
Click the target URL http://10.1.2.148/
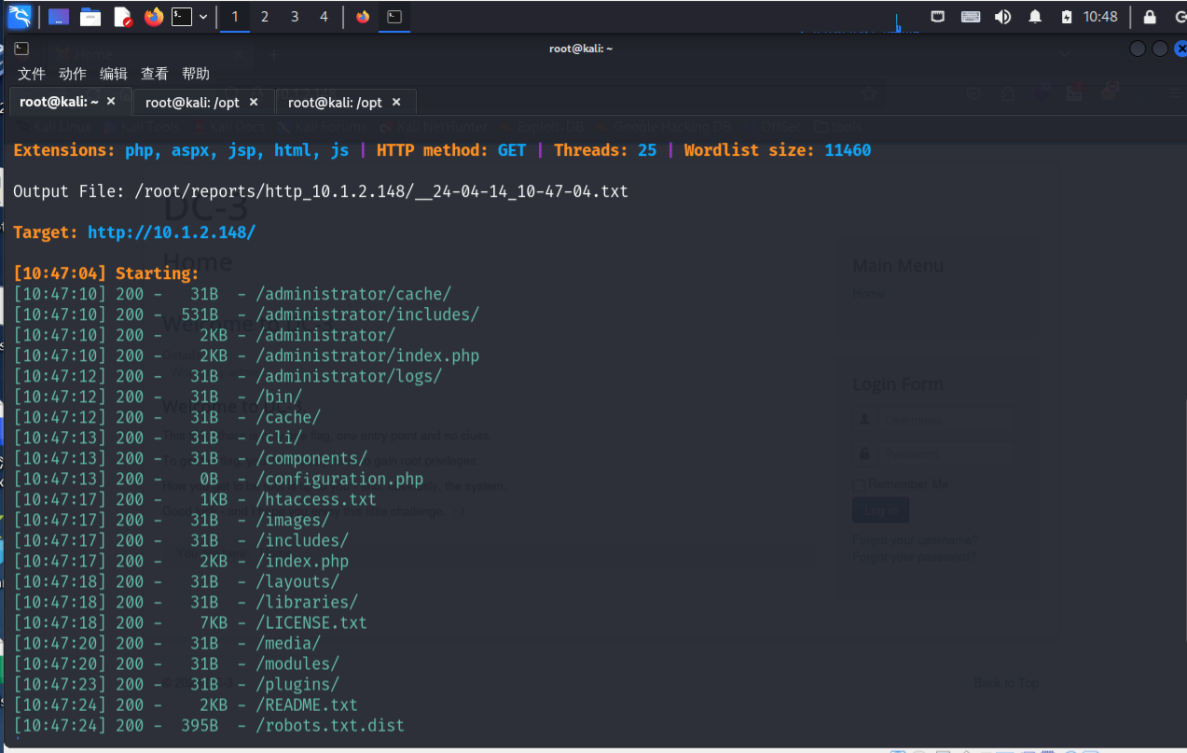172,232
